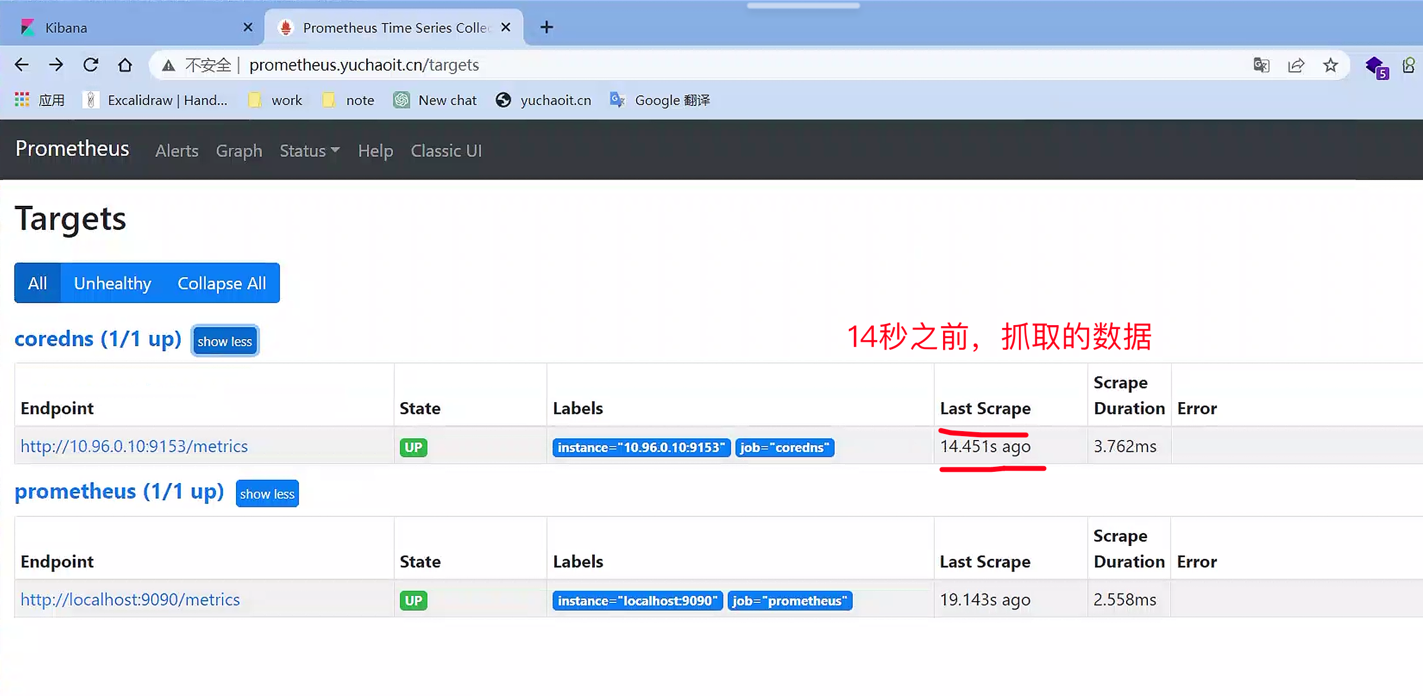Select the All targets filter
This screenshot has width=1423, height=696.
pyautogui.click(x=37, y=283)
